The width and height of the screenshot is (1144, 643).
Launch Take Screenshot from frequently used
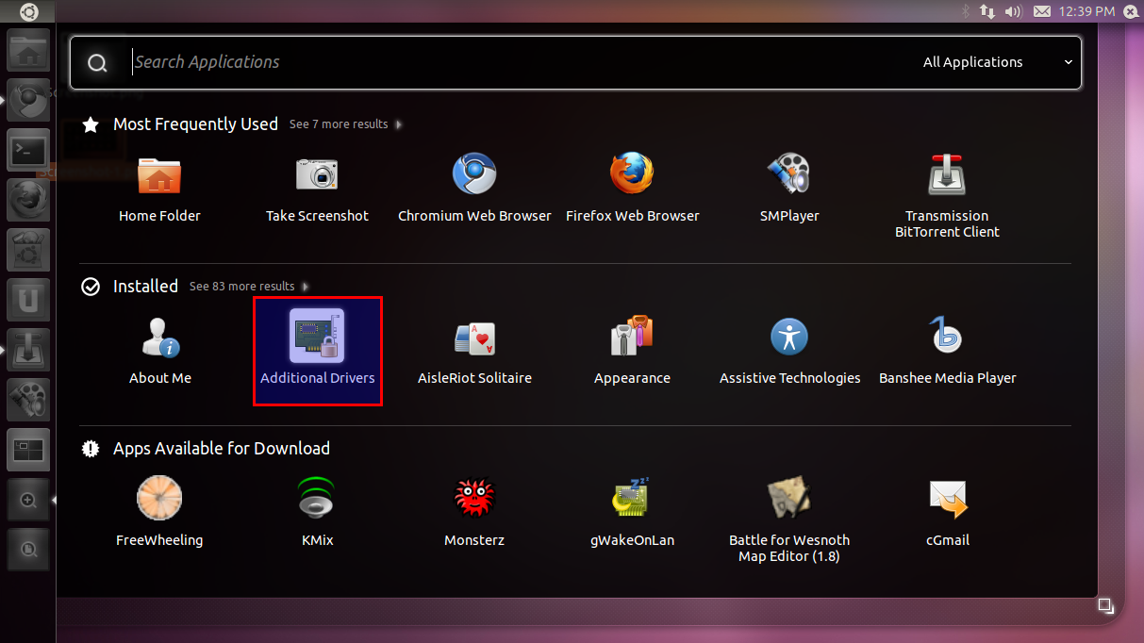click(x=317, y=189)
